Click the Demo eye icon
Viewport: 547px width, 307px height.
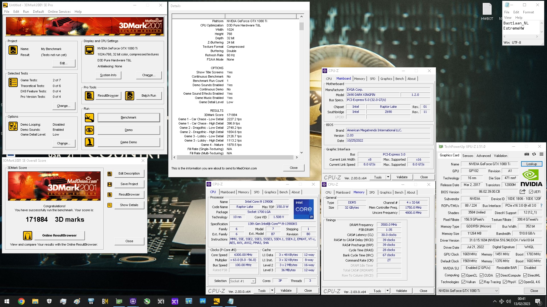pyautogui.click(x=89, y=130)
